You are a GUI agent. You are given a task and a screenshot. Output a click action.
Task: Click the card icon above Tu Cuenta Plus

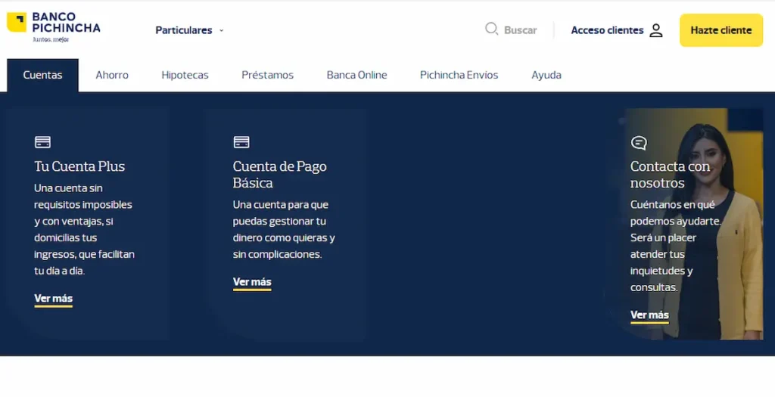pos(42,142)
